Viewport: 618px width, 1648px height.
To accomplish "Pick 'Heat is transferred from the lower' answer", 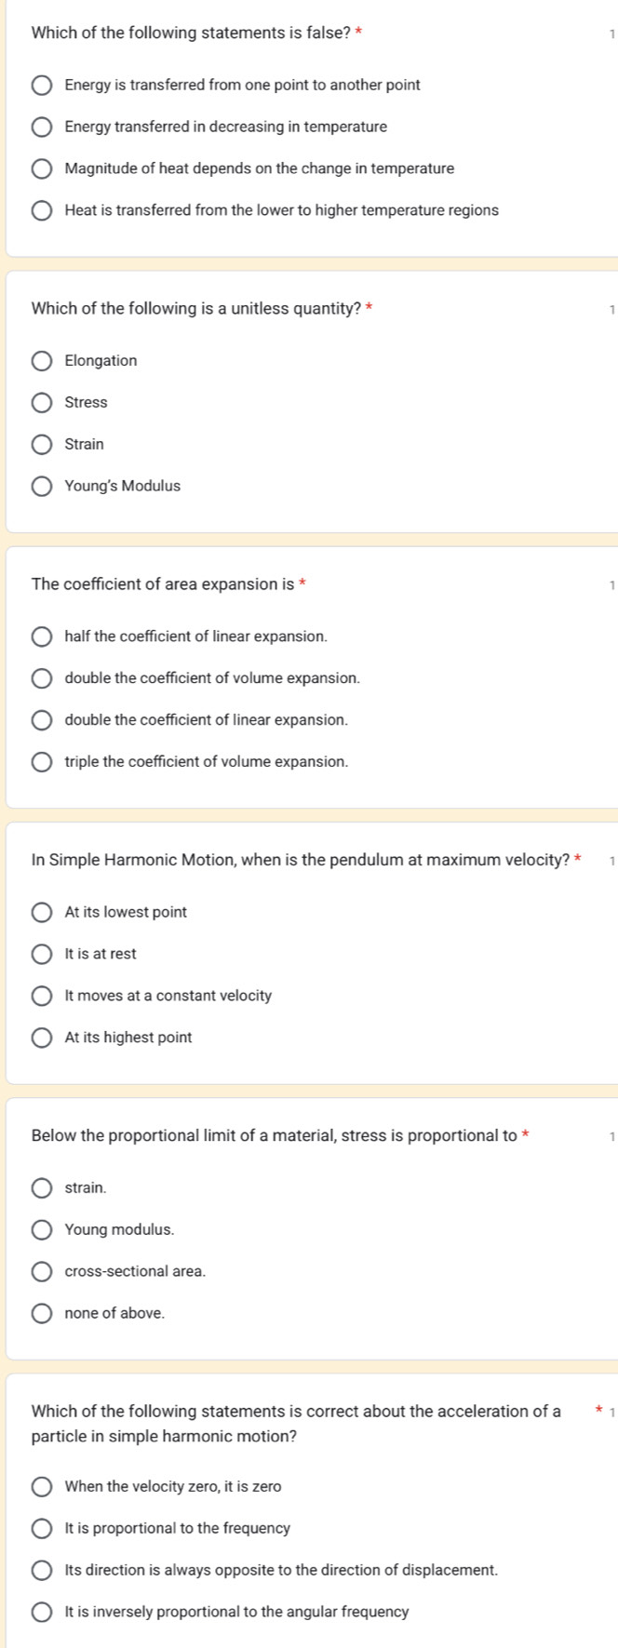I will (43, 211).
